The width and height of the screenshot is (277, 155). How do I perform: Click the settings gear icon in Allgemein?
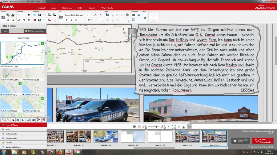click(8, 20)
